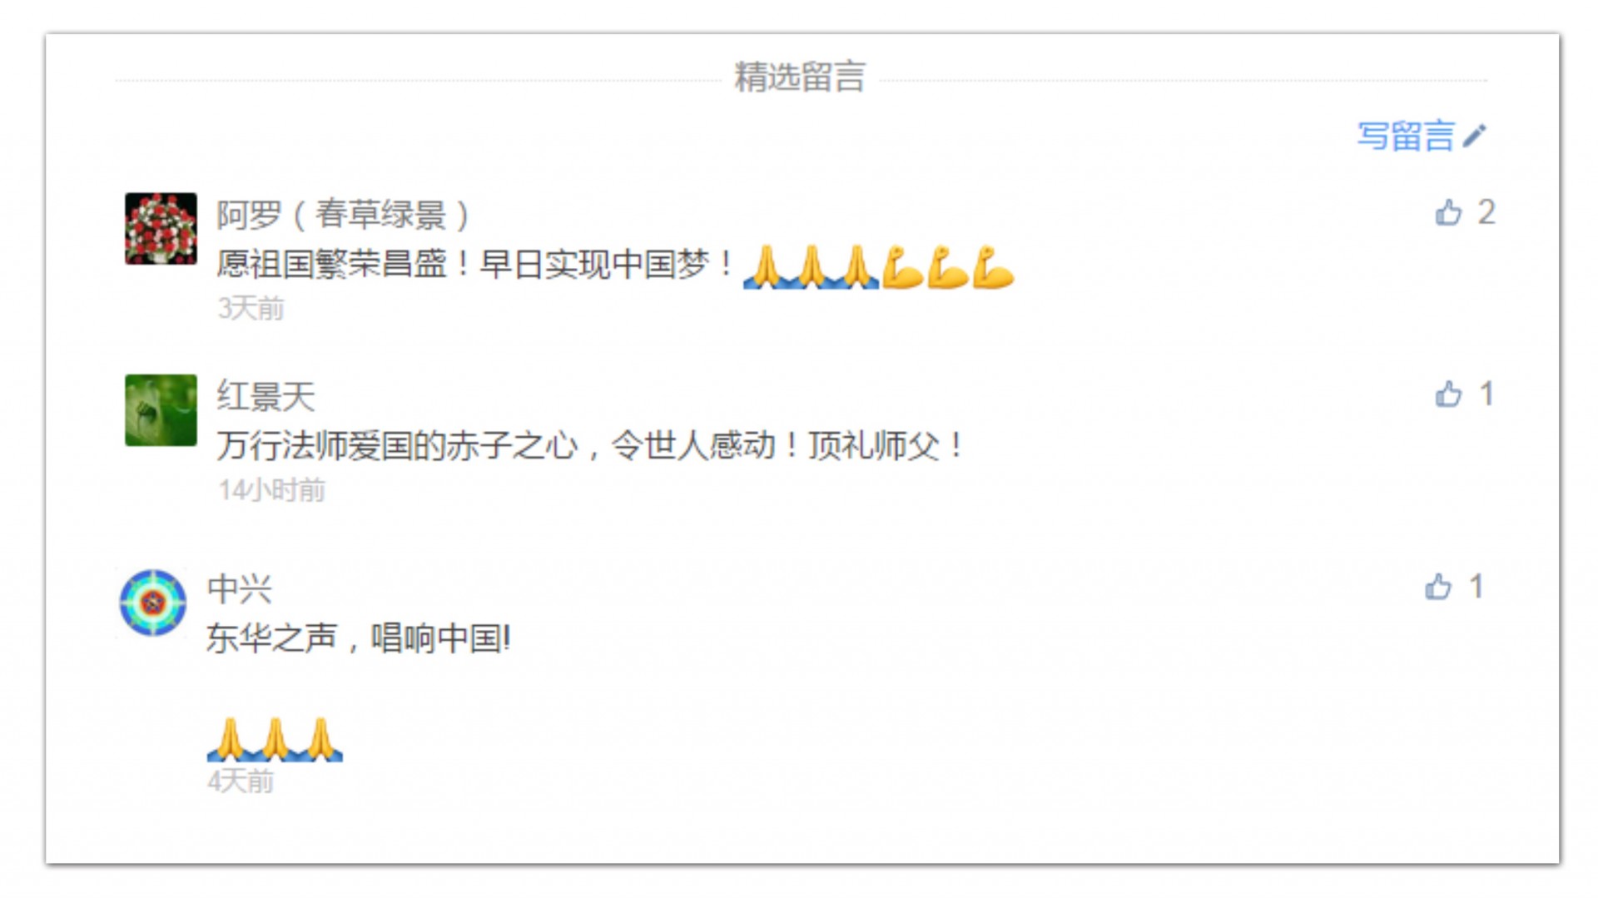Screen dimensions: 1598x898
Task: Click the 14小时前 timestamp
Action: [x=271, y=490]
